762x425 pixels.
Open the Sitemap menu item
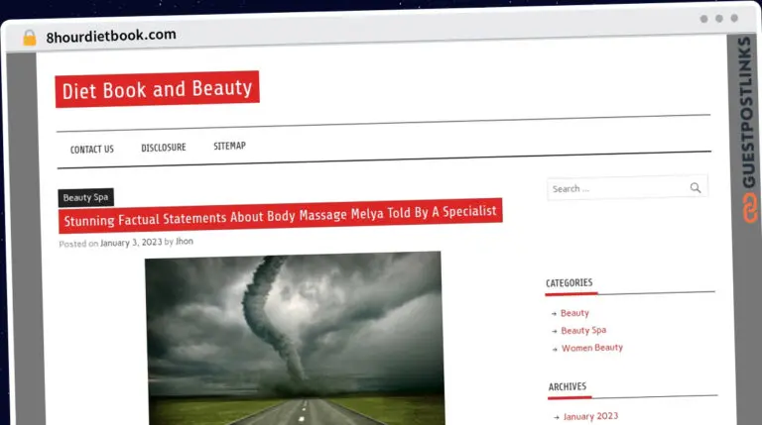pos(229,146)
